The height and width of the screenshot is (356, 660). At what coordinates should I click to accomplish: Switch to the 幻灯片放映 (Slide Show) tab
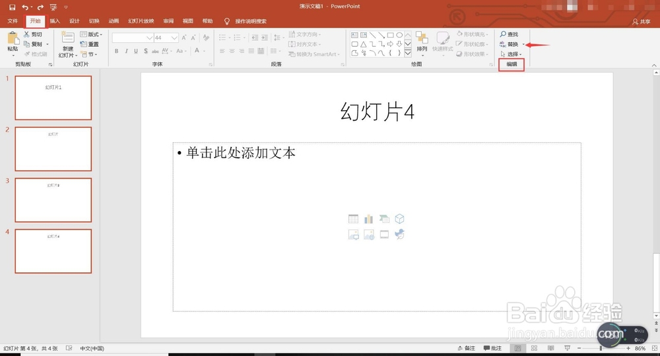141,21
